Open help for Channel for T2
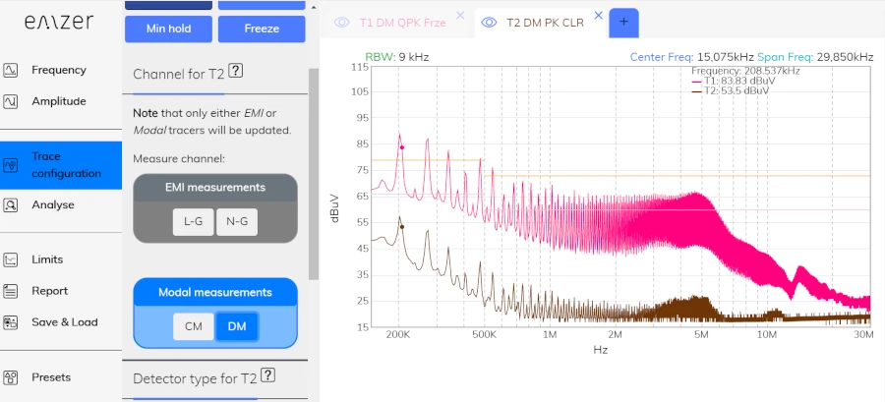 (236, 71)
